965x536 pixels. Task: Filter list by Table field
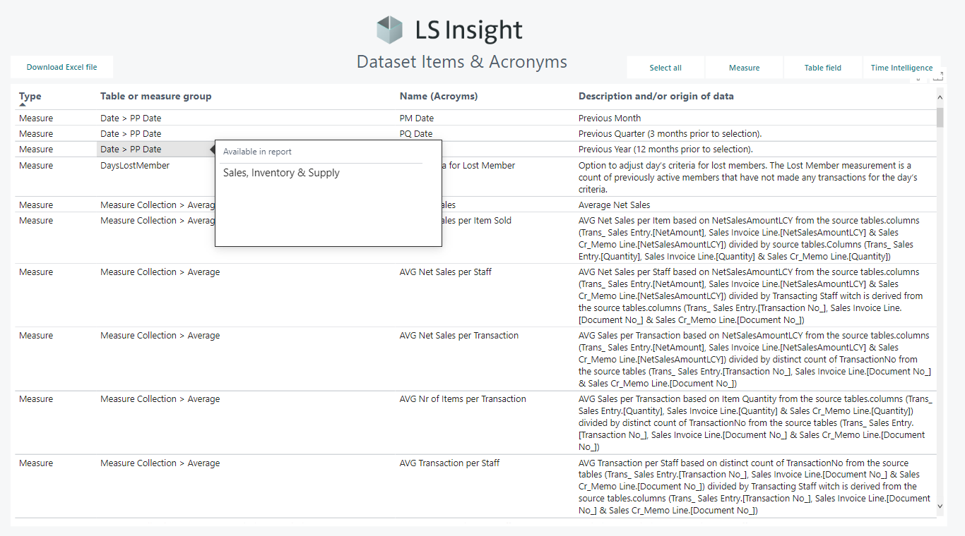(822, 68)
